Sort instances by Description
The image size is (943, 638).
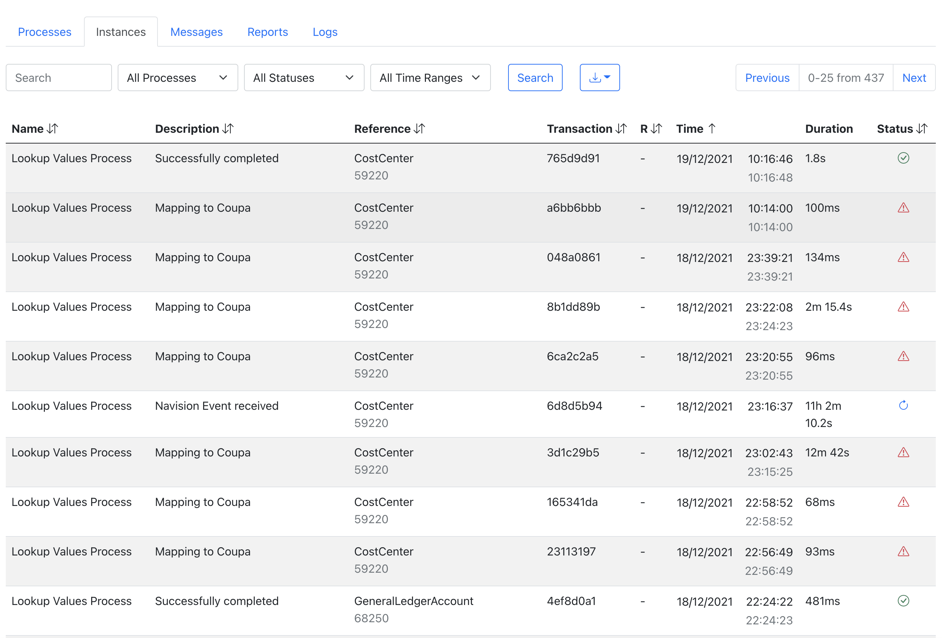[228, 129]
